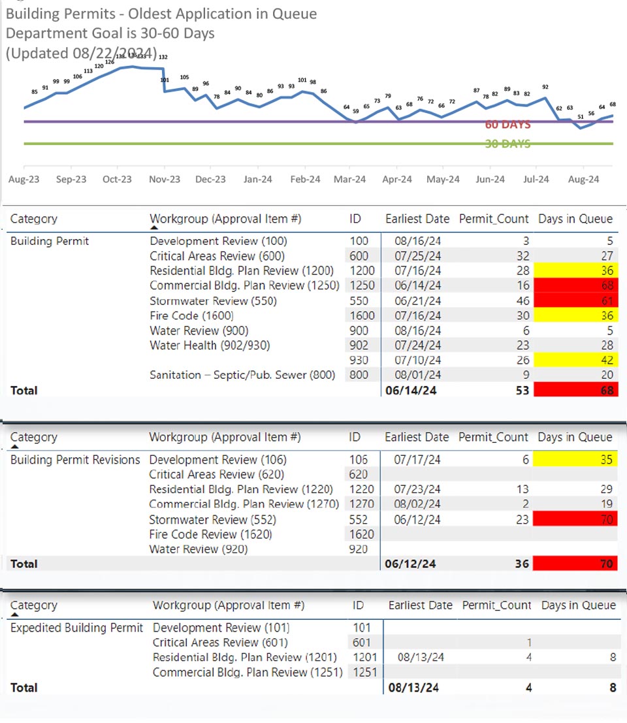Click Sanitation – Septic/Pub. Sewer (800) row label

[242, 375]
